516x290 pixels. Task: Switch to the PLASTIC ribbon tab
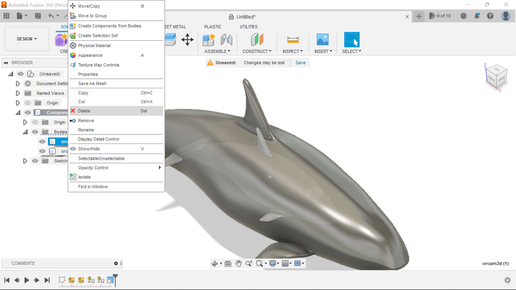point(213,27)
